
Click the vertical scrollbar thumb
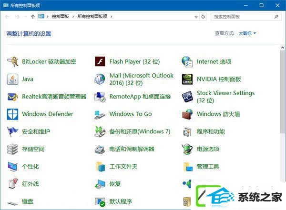tap(283, 92)
